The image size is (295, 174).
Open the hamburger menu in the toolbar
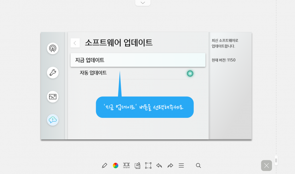pos(181,165)
